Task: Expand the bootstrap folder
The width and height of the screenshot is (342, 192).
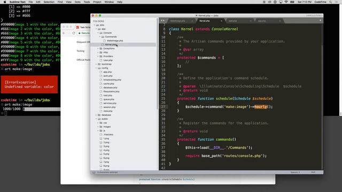Action: pyautogui.click(x=96, y=64)
